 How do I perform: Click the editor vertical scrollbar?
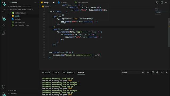click(x=169, y=33)
